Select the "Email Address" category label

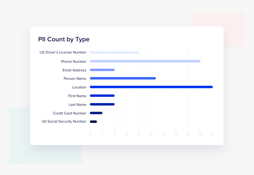click(74, 70)
